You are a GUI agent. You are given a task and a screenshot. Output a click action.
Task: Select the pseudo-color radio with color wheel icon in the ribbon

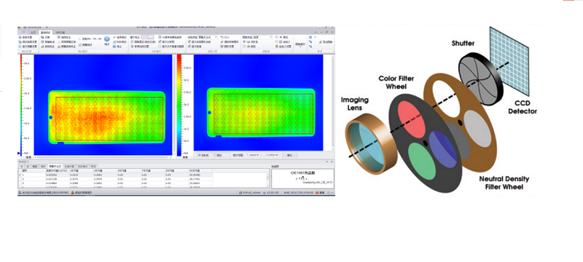pos(244,41)
